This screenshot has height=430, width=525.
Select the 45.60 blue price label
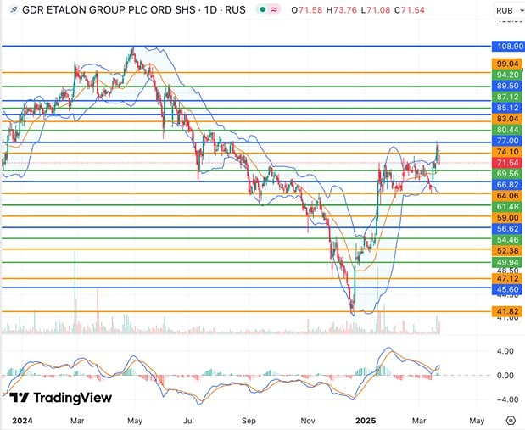(507, 289)
